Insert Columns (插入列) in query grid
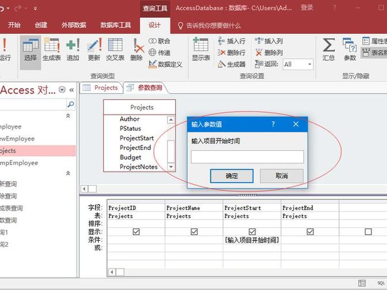 click(x=269, y=41)
